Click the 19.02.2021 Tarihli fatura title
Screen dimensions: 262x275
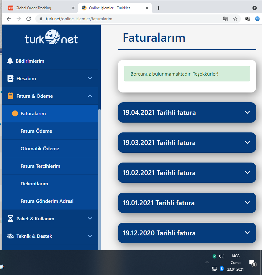click(x=159, y=173)
